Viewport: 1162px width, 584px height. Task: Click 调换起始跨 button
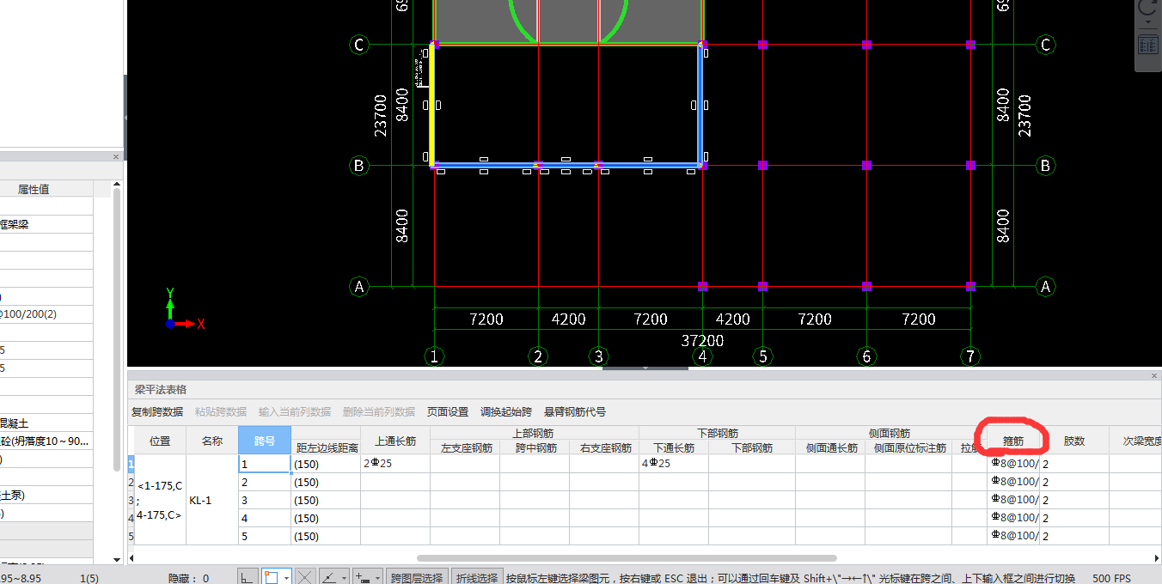506,412
